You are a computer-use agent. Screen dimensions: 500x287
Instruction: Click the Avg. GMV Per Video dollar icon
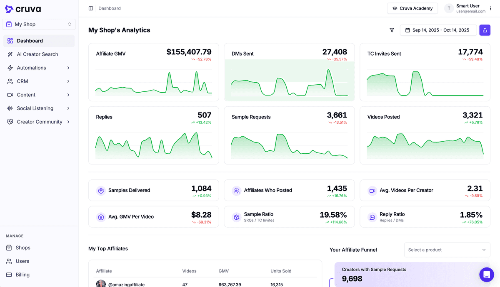[x=101, y=217]
